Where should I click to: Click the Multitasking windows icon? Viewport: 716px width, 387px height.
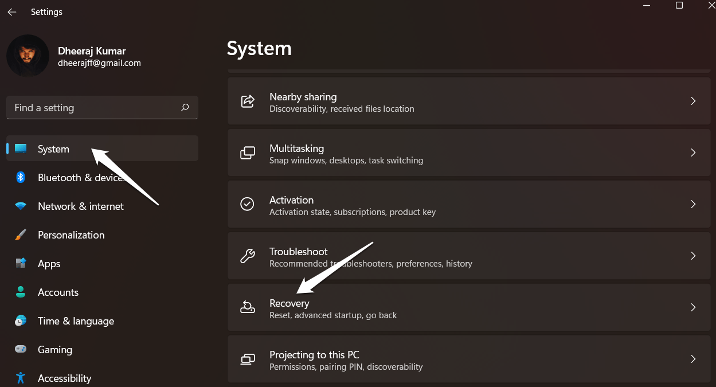[x=248, y=153]
